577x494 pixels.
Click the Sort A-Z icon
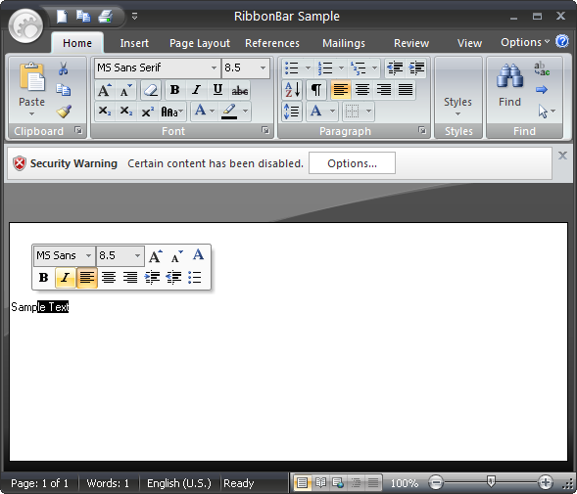(x=293, y=90)
